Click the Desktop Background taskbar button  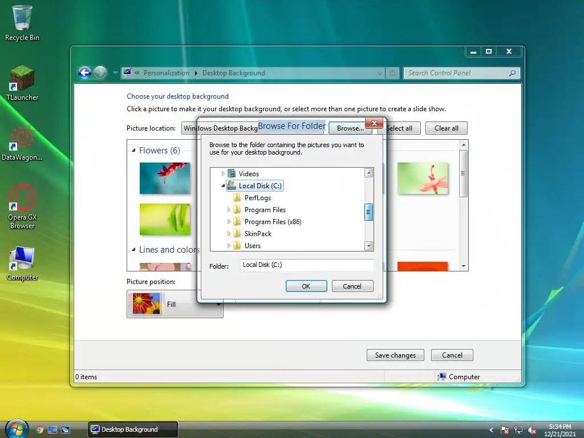coord(132,429)
